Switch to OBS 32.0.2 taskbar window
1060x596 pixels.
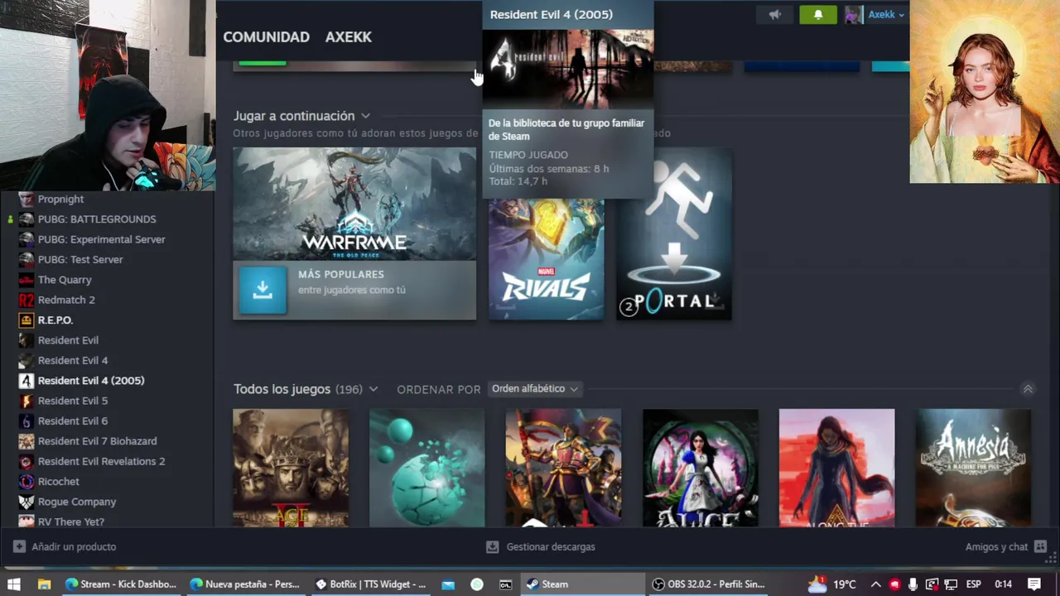coord(708,584)
